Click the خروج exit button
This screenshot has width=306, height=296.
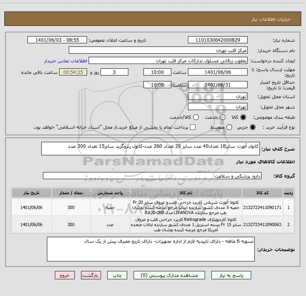point(65,275)
